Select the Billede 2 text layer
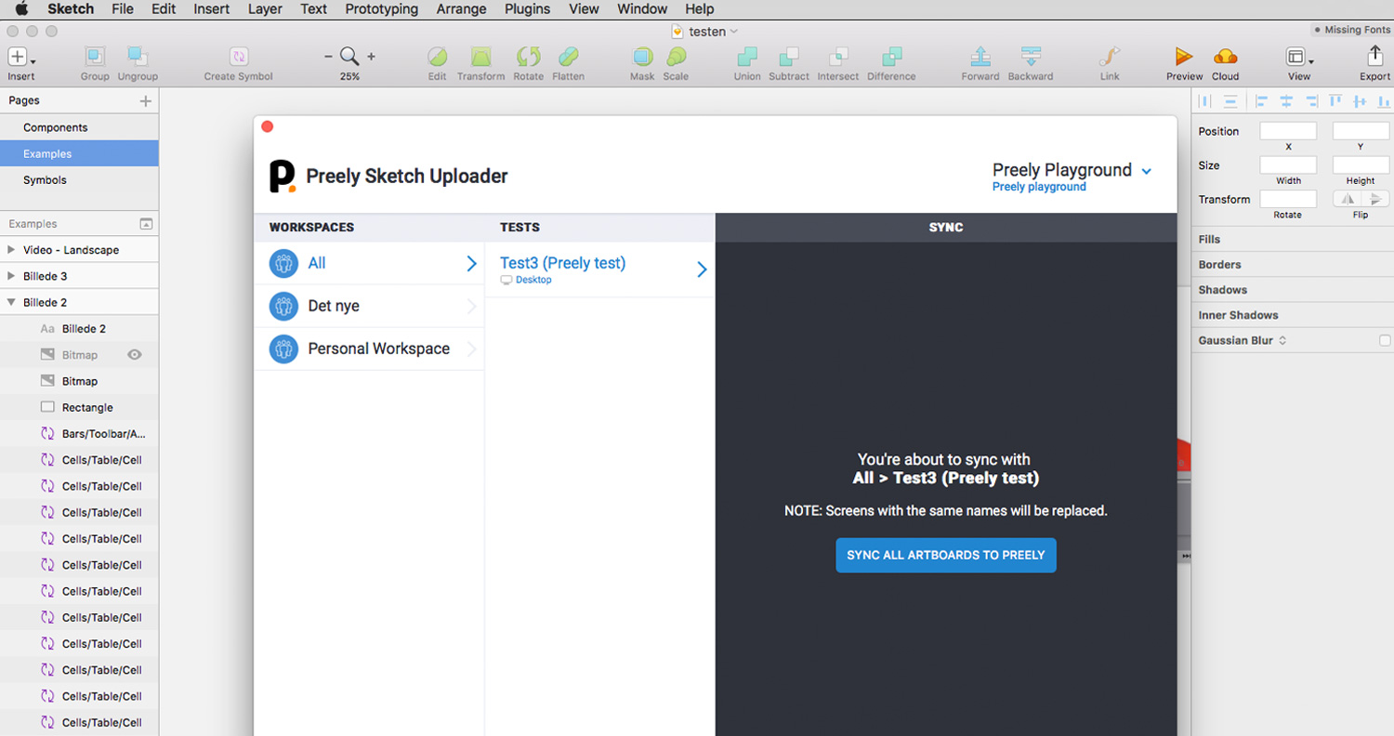Screen dimensions: 1394x736 (79, 329)
